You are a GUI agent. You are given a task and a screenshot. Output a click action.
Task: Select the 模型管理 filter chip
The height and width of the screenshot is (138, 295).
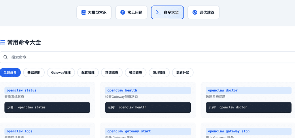click(135, 73)
